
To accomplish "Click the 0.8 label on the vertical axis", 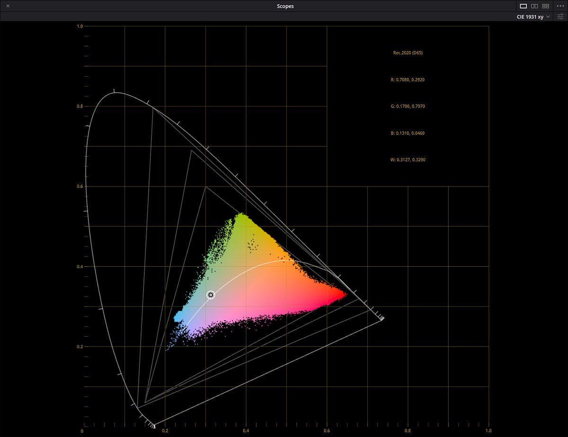I will (x=80, y=106).
